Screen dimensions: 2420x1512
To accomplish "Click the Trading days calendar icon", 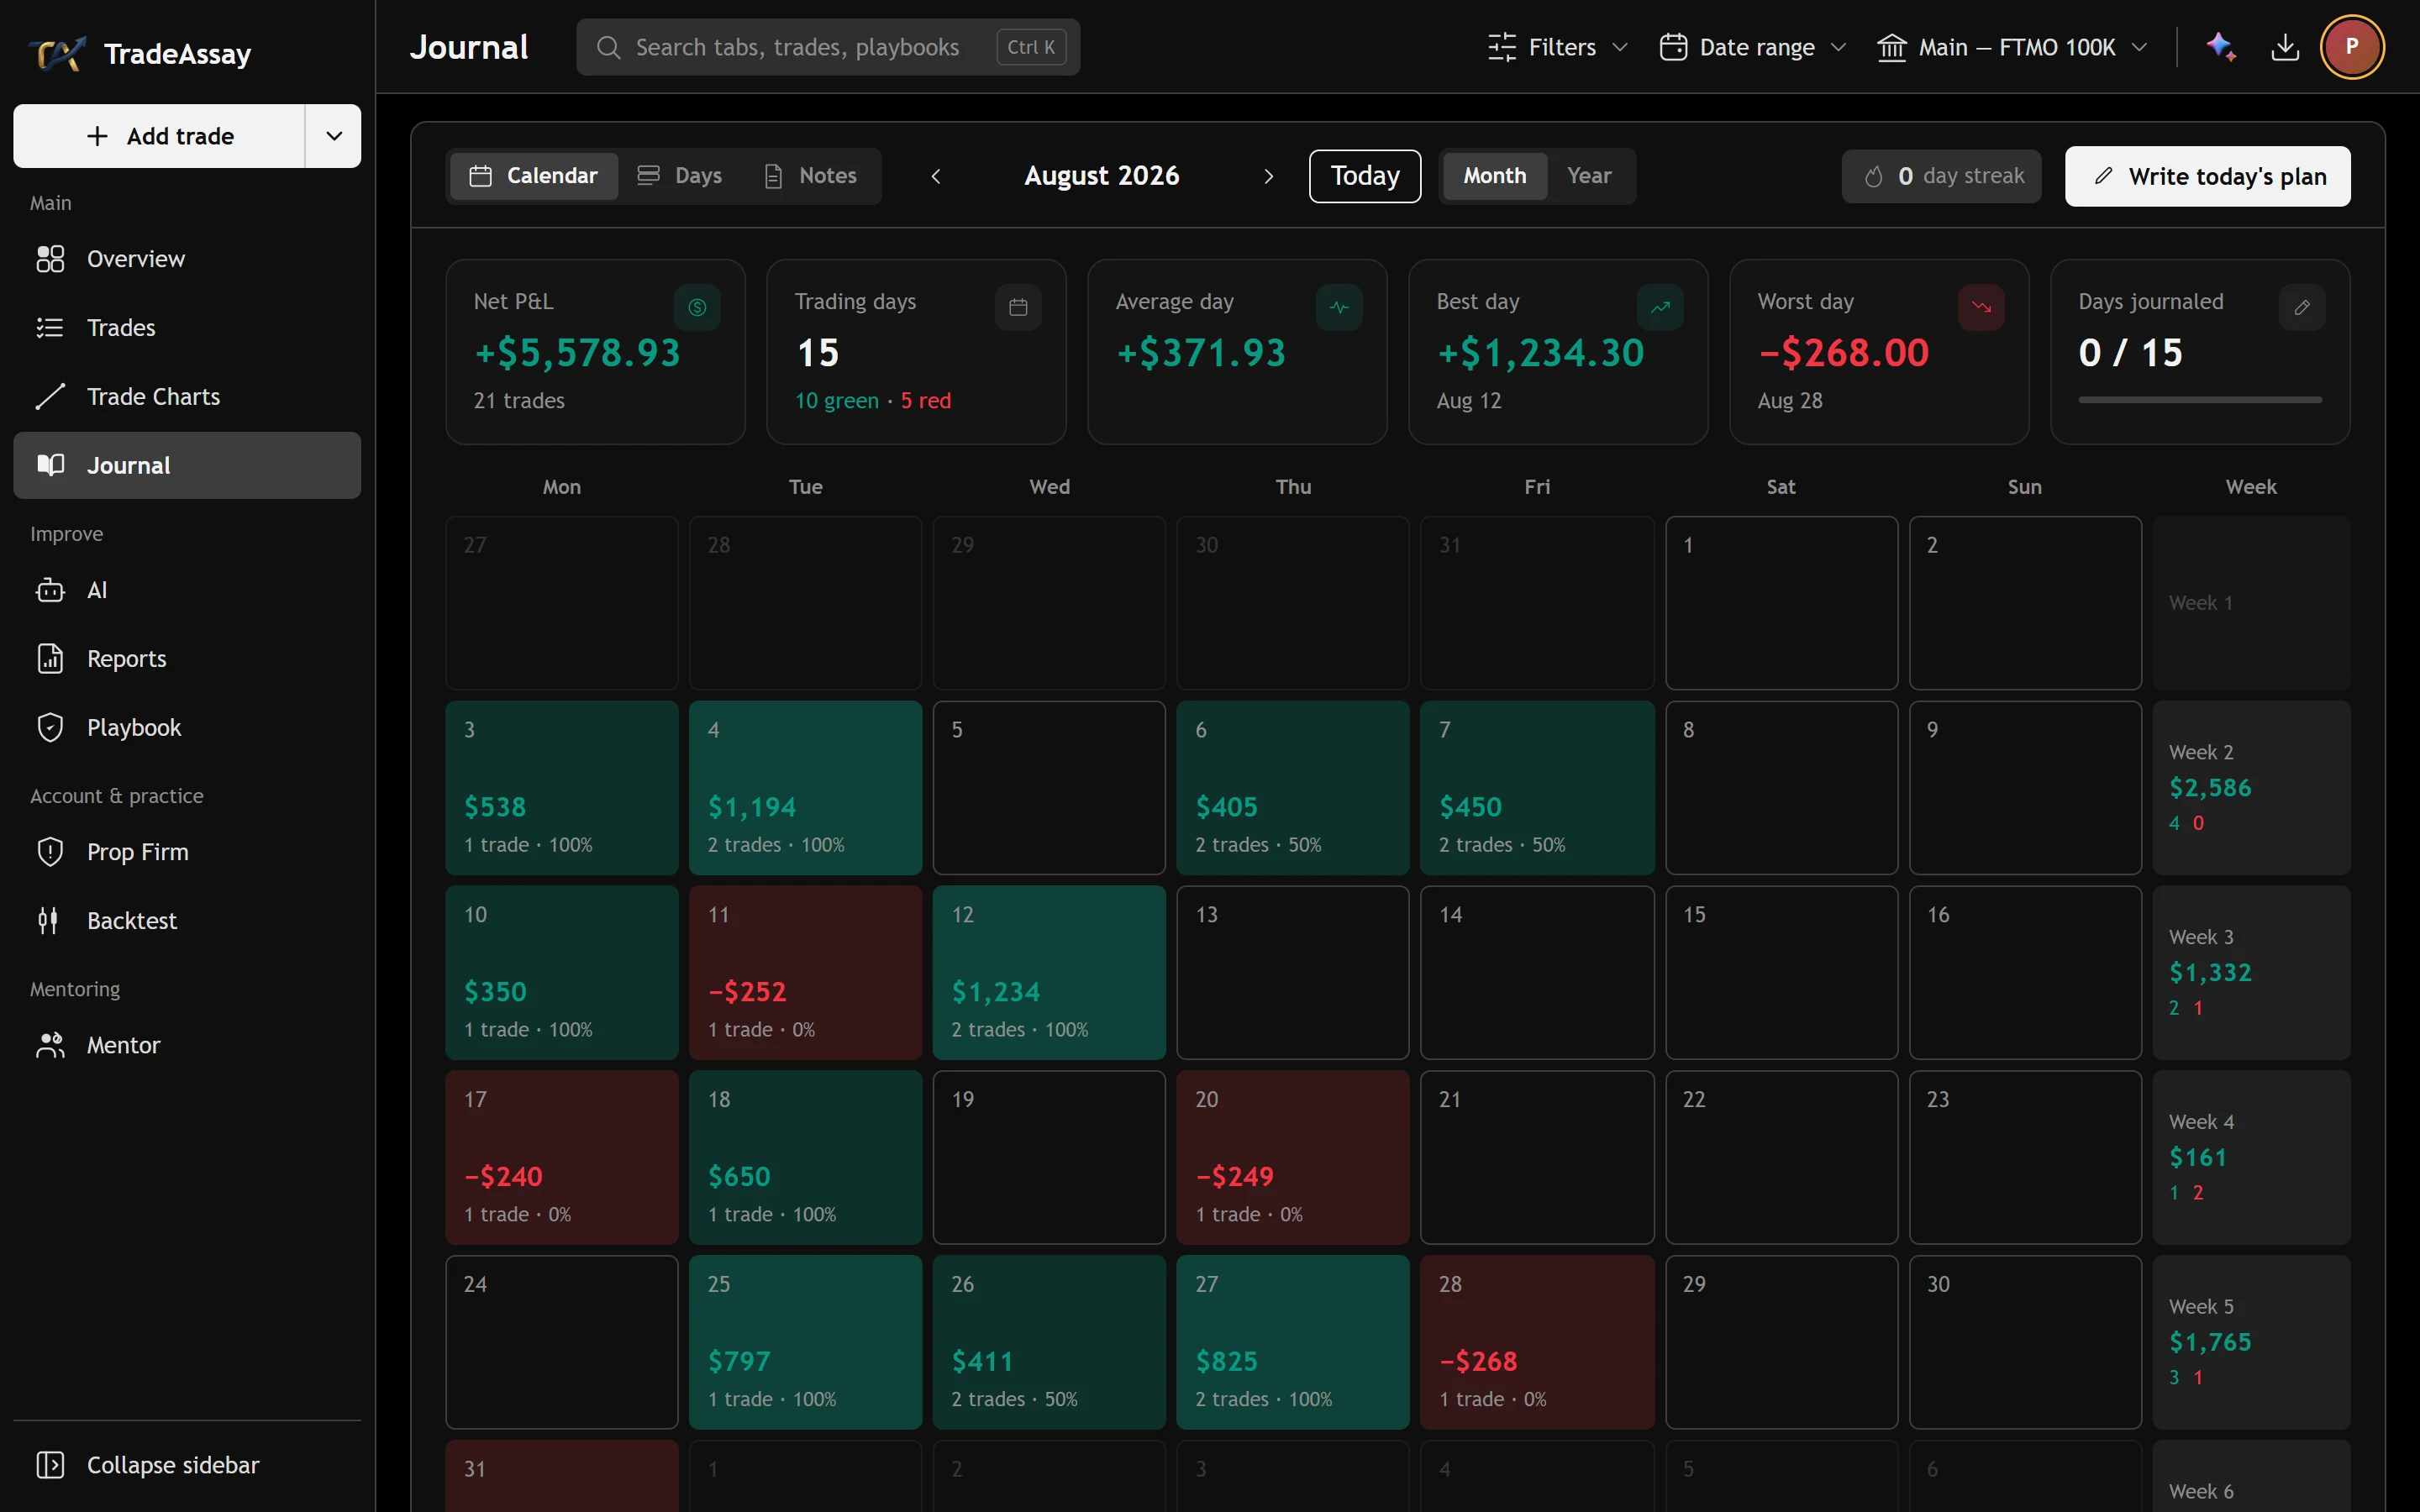I will coord(1018,307).
